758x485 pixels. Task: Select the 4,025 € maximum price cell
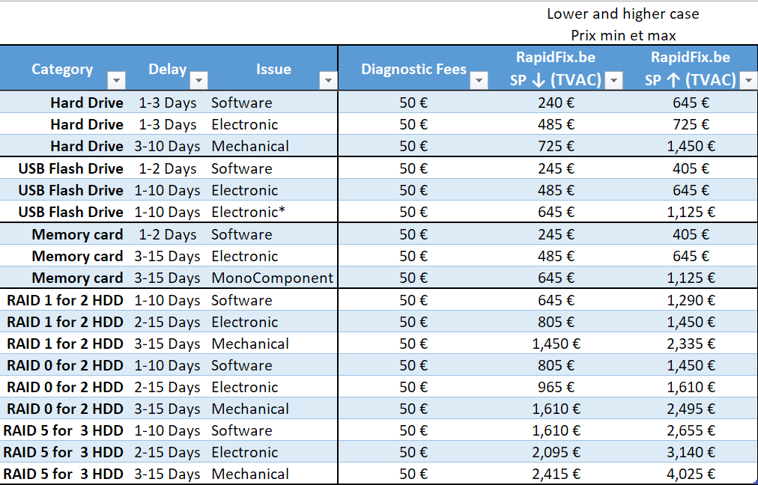691,474
